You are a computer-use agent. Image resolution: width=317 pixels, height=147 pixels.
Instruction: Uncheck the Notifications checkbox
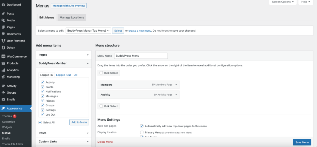click(43, 91)
